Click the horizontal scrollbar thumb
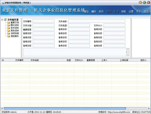The width and height of the screenshot is (151, 114). (65, 108)
